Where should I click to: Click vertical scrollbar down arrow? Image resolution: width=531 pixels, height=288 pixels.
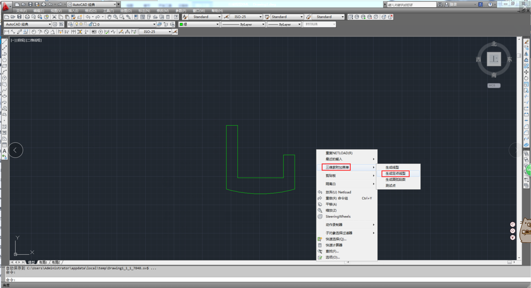519,258
